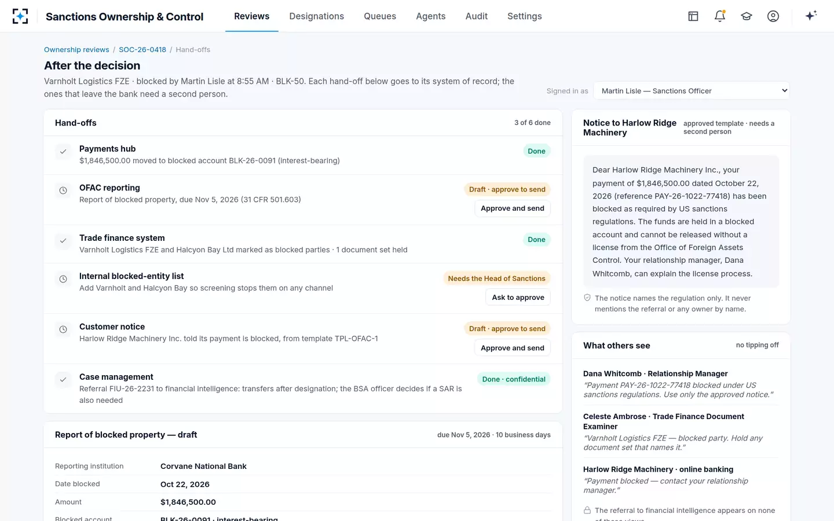834x521 pixels.
Task: Click the checkmark icon beside Case management
Action: (63, 380)
